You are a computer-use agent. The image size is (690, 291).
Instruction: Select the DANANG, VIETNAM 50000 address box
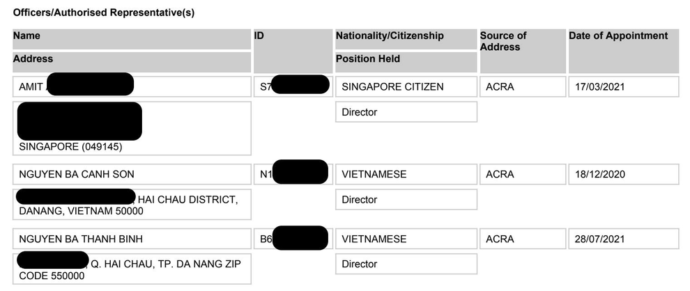pyautogui.click(x=132, y=206)
